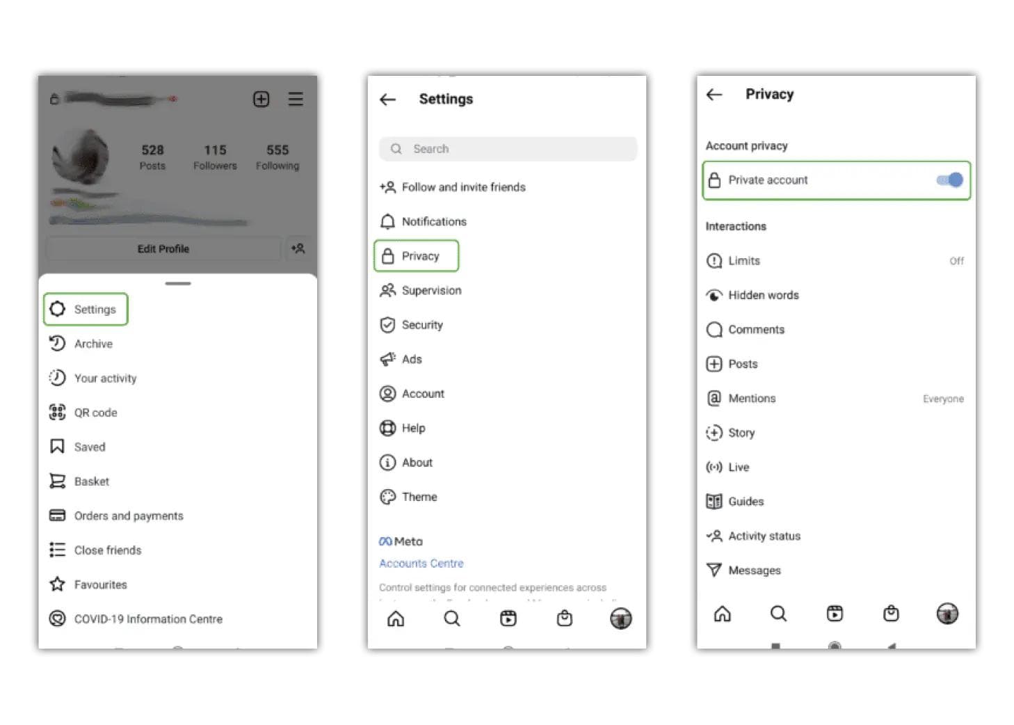This screenshot has width=1014, height=725.
Task: Open Mentions privacy setting
Action: click(836, 399)
